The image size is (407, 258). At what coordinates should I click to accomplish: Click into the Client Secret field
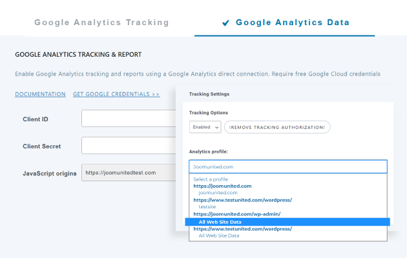tap(128, 146)
